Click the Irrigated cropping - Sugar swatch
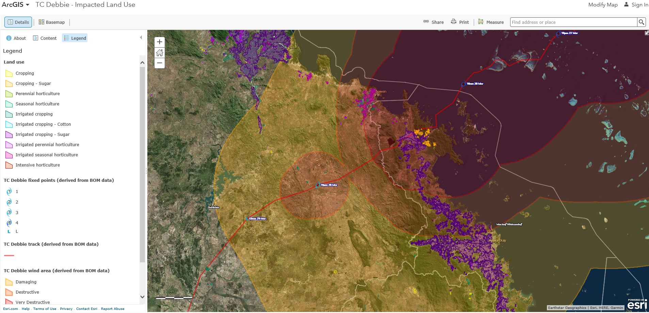Image resolution: width=649 pixels, height=313 pixels. tap(9, 135)
